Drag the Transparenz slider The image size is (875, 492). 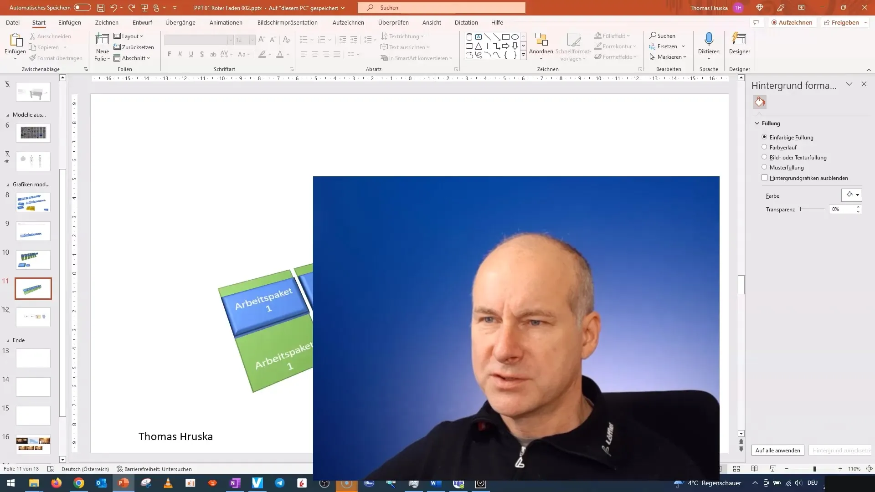[x=800, y=209]
